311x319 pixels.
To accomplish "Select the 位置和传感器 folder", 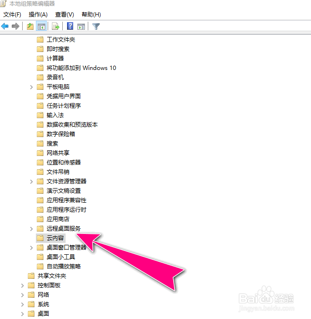I will click(x=64, y=163).
